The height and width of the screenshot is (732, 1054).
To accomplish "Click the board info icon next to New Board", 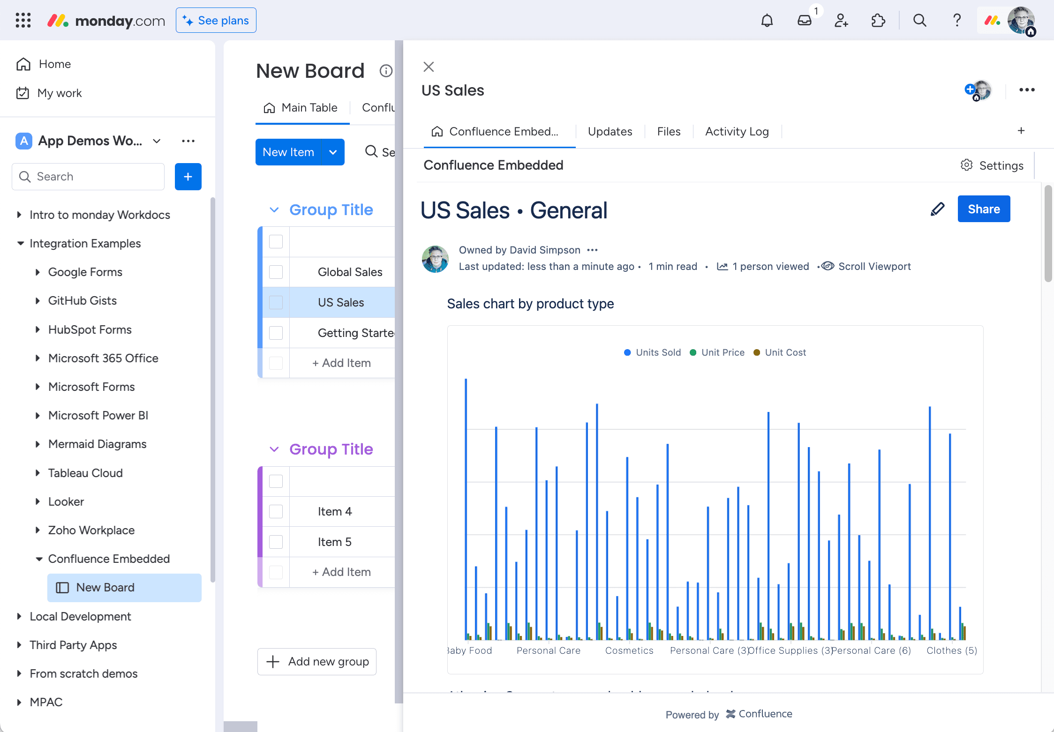I will (x=385, y=71).
